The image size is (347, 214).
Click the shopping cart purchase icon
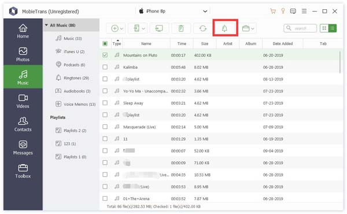tap(273, 11)
